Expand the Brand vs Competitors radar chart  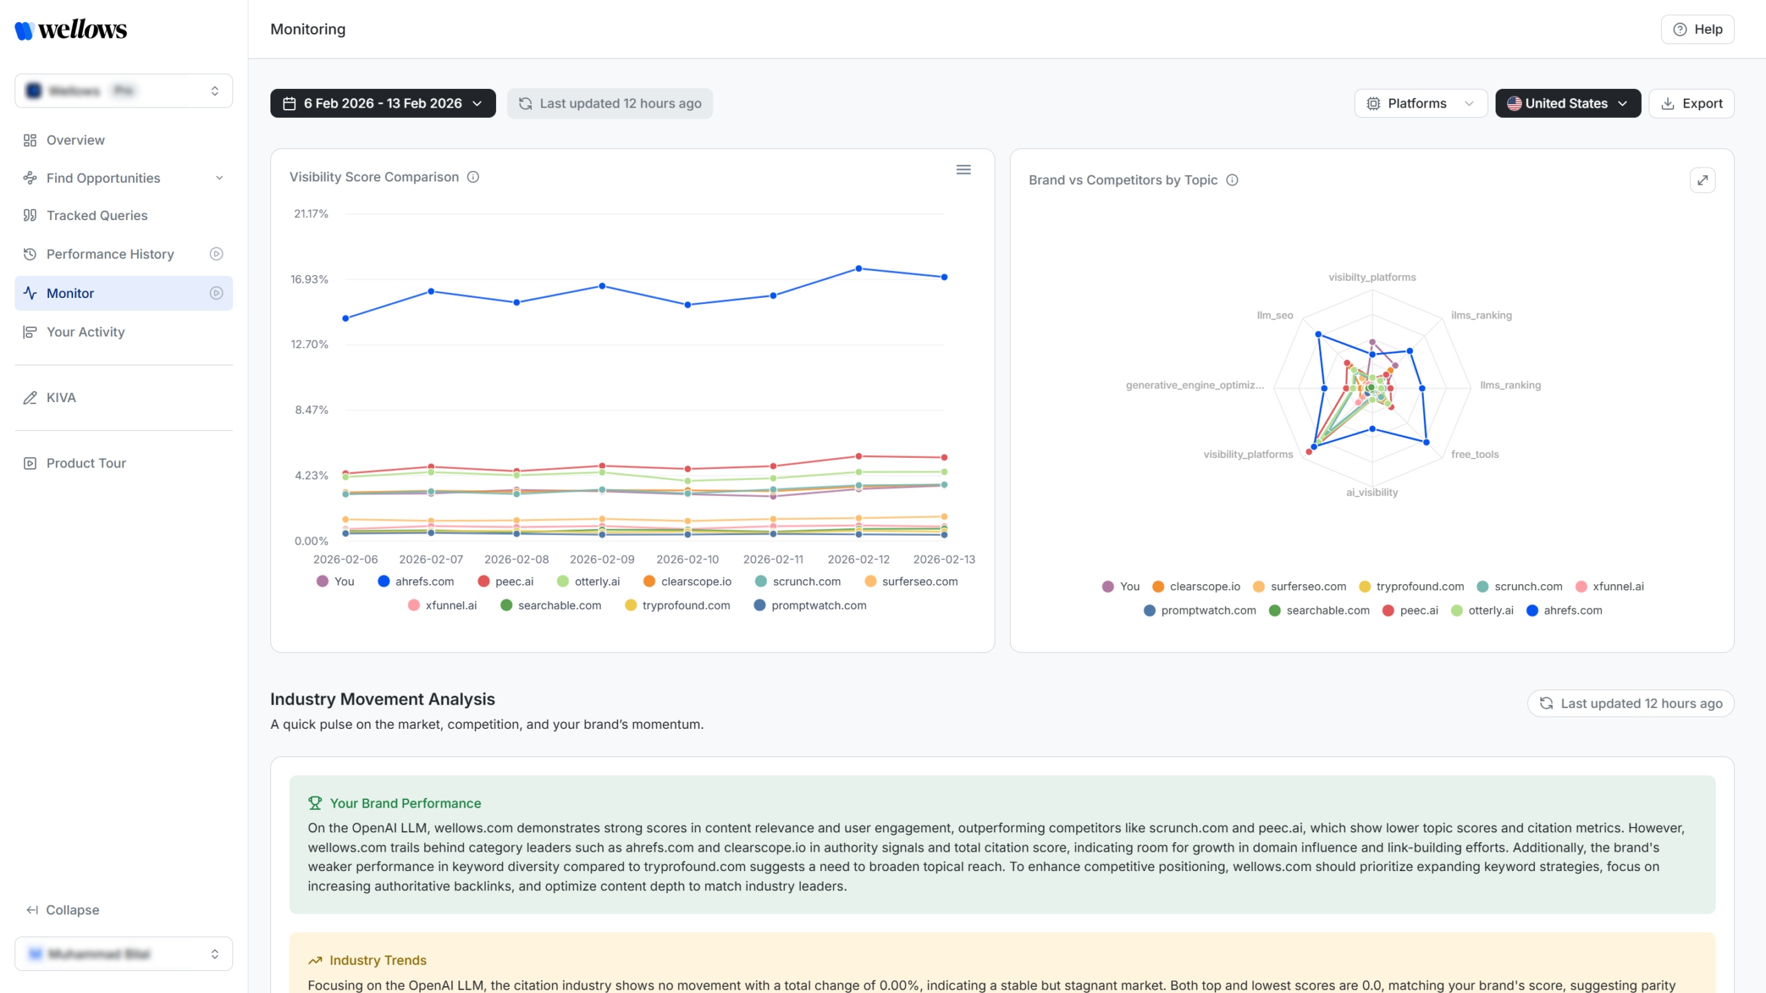point(1703,179)
